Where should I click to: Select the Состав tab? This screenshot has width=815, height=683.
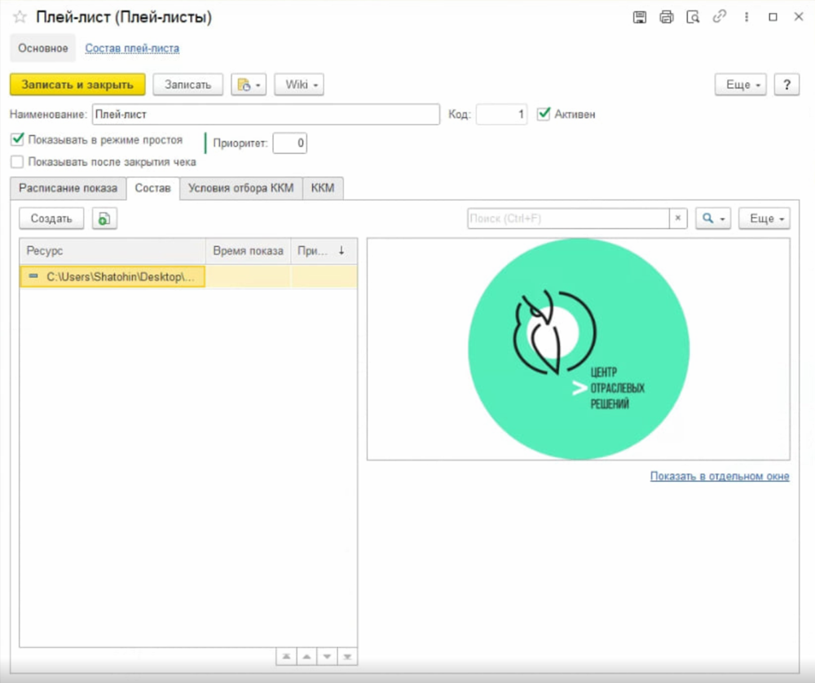(153, 188)
